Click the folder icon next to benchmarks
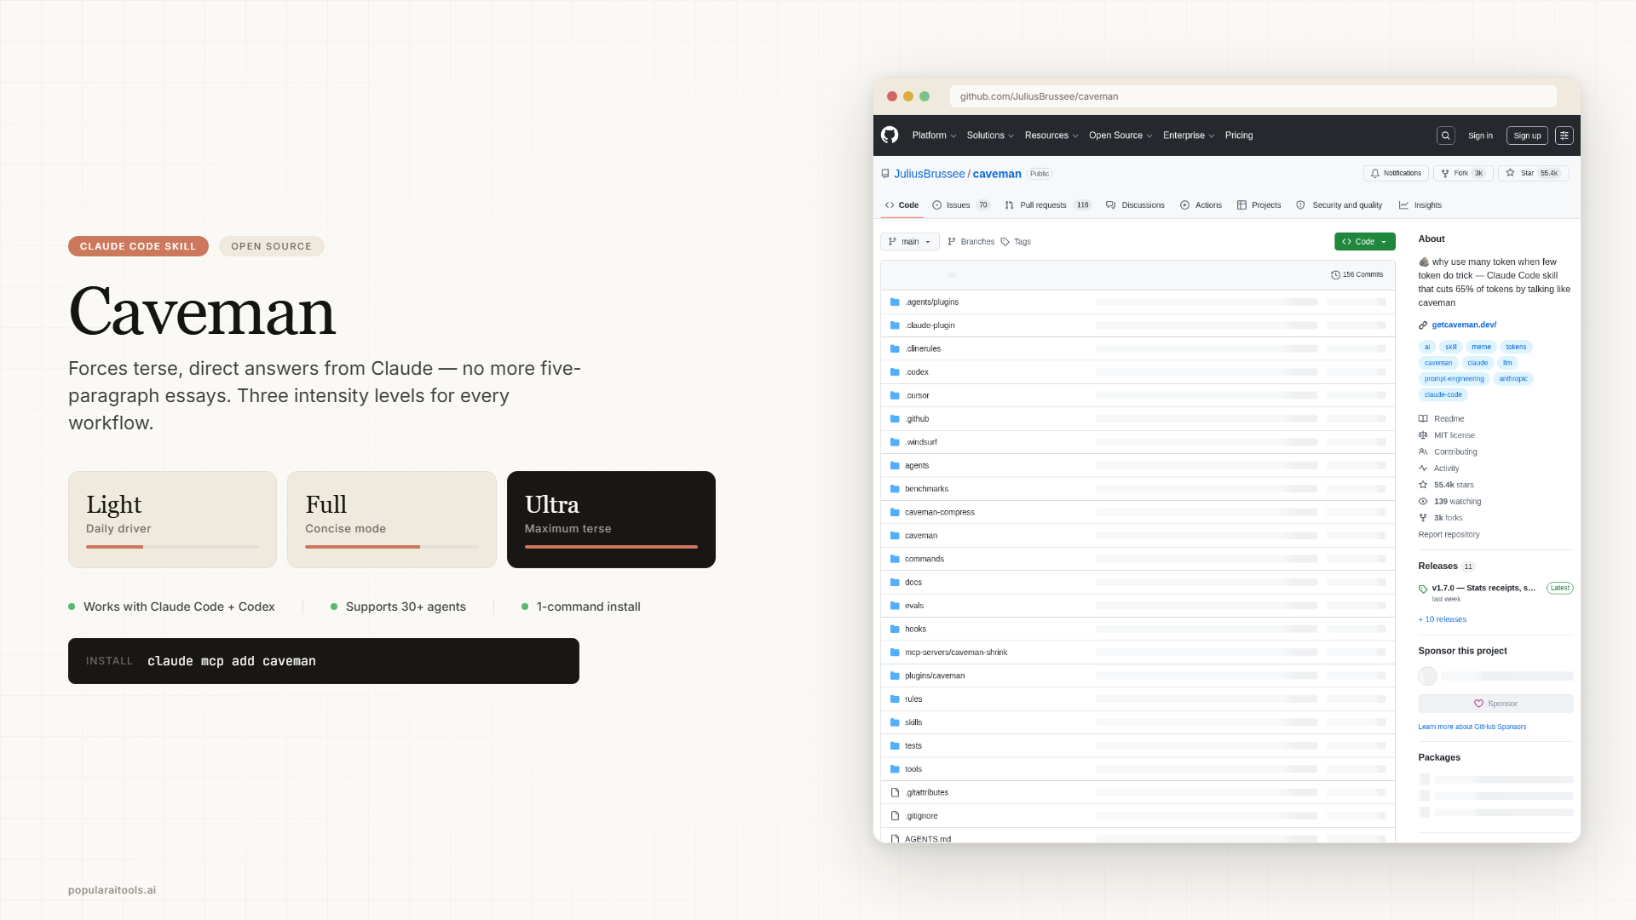Viewport: 1636px width, 920px height. click(x=895, y=489)
